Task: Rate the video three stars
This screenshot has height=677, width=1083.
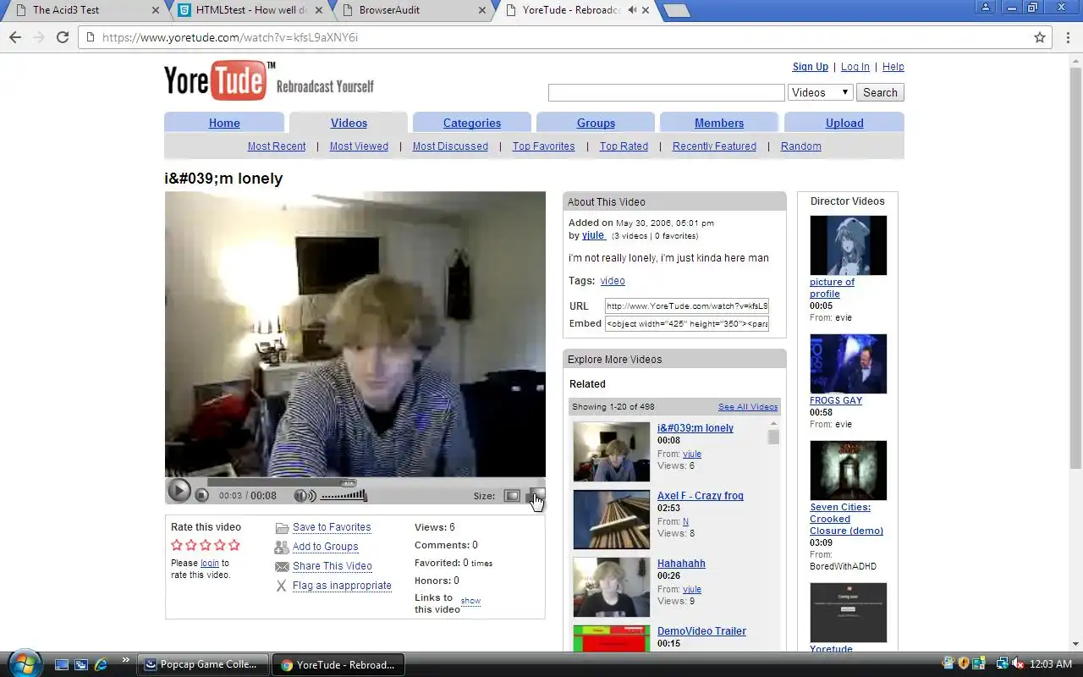Action: tap(206, 545)
